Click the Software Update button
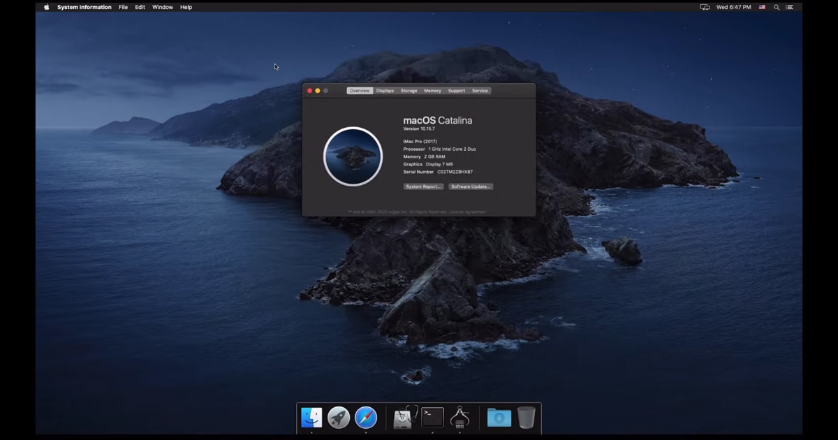Viewport: 838px width, 440px height. 471,186
